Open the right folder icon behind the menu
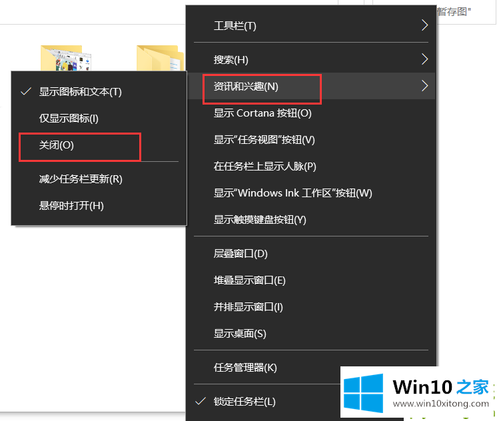The image size is (497, 421). coord(160,59)
